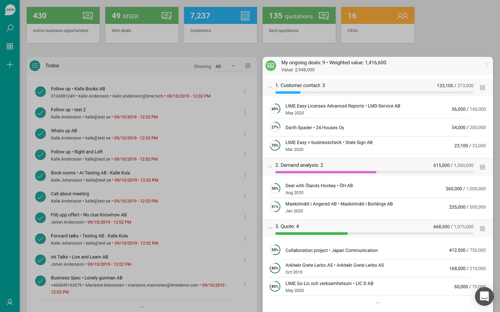Viewport: 500px width, 312px height.
Task: Collapse the Quote stage section
Action: pos(270,228)
